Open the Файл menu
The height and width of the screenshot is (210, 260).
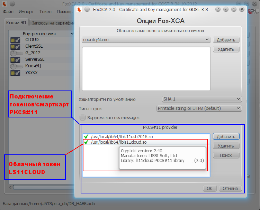click(8, 12)
